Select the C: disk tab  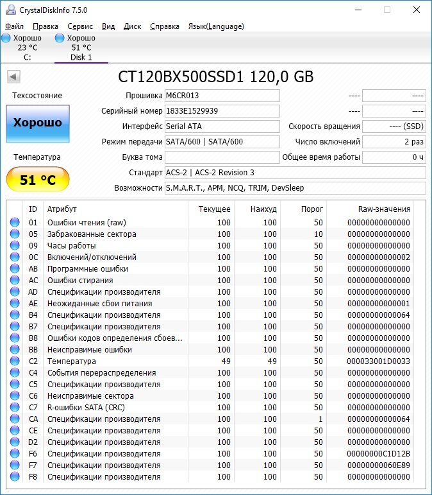pyautogui.click(x=27, y=48)
